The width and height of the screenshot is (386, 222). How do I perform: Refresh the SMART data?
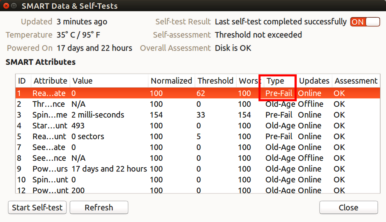99,207
